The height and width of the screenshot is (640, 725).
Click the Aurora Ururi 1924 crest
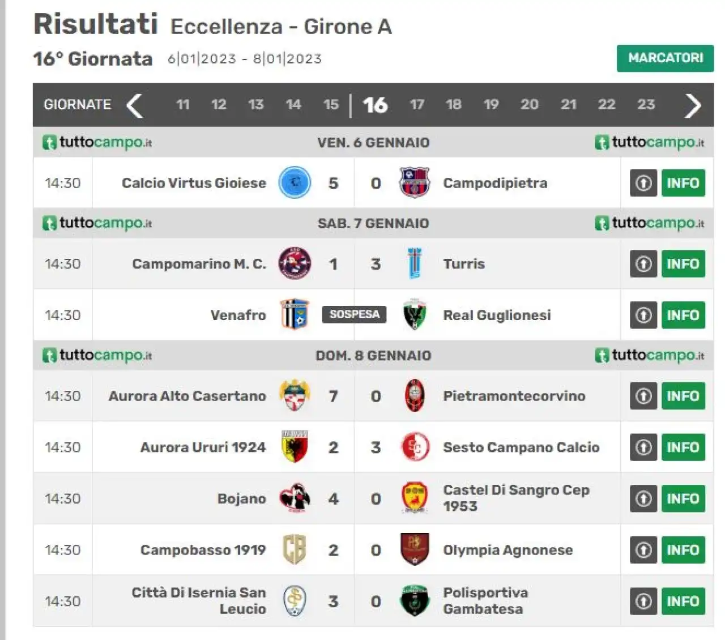(295, 447)
